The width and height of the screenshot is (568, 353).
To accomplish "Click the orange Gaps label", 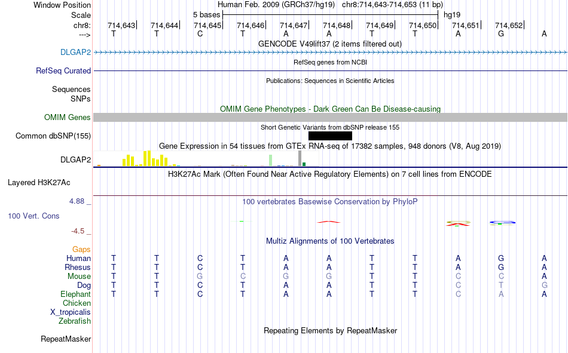I will (81, 250).
